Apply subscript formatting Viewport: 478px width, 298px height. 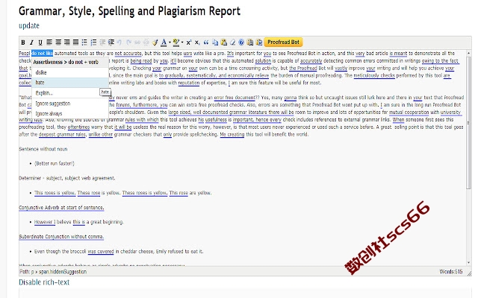click(x=197, y=42)
